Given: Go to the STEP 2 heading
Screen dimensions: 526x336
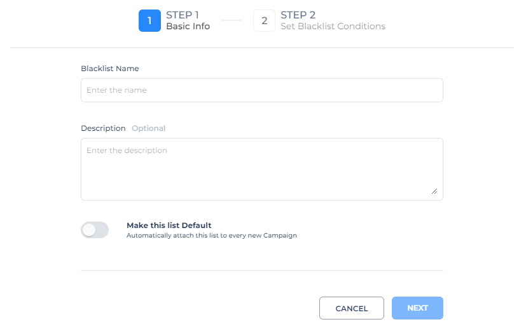Looking at the screenshot, I should click(298, 15).
